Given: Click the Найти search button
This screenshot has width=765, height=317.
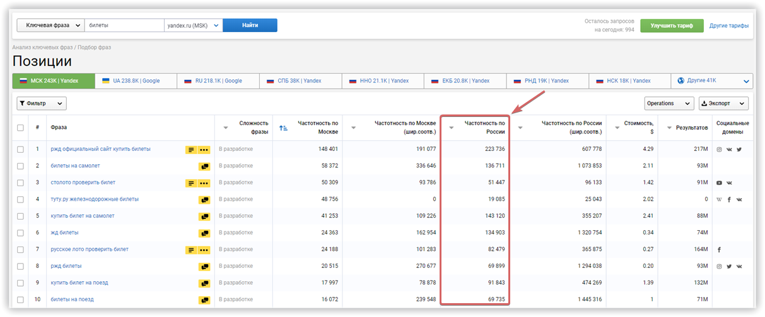Looking at the screenshot, I should pyautogui.click(x=250, y=25).
